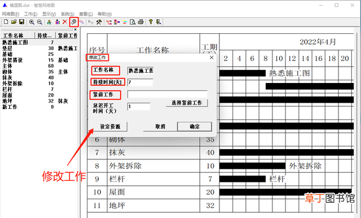361x218 pixels.
Task: Click the 设定资源 button
Action: (110, 127)
